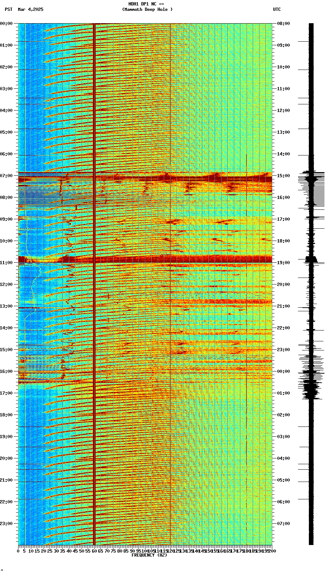Click the 18:00 UTC label on right axis
Screen dimensions: 327x574
click(283, 241)
